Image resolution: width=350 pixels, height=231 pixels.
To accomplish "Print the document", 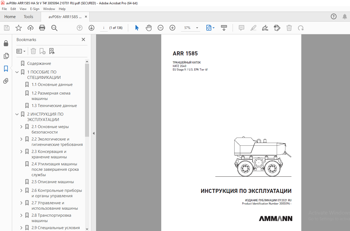I will tap(42, 28).
